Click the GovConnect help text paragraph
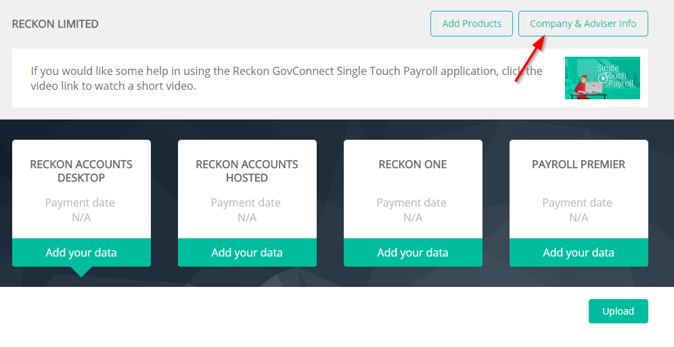674x347 pixels. pyautogui.click(x=287, y=78)
